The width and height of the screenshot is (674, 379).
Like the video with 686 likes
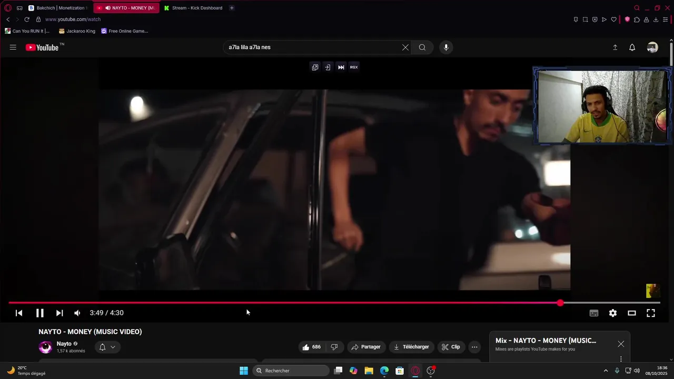click(x=311, y=347)
